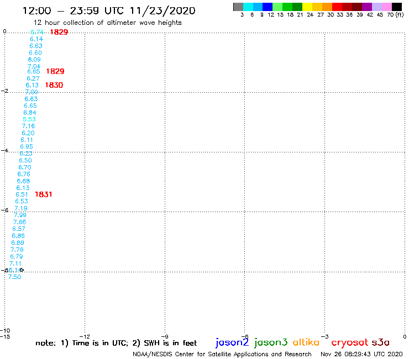
Task: Click the gray swatch in the color scale
Action: pyautogui.click(x=238, y=7)
